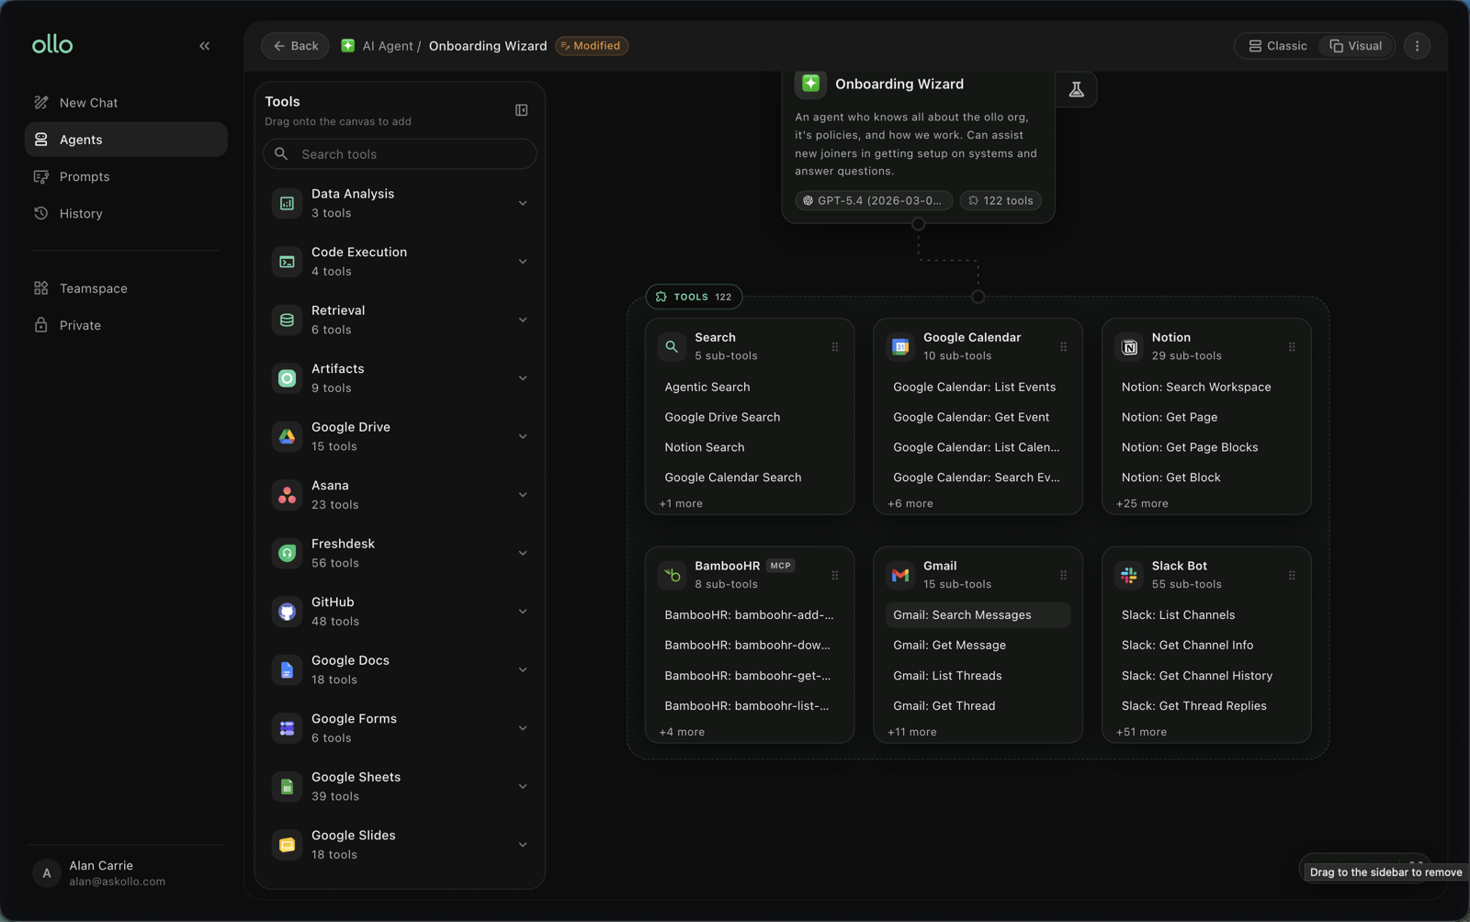The width and height of the screenshot is (1470, 922).
Task: Open Alan Carrie account profile
Action: pos(126,873)
